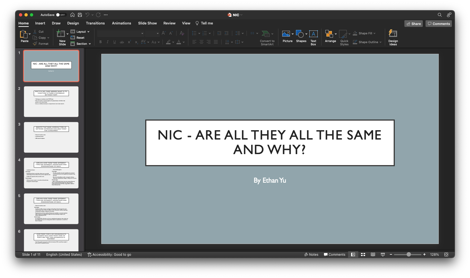The width and height of the screenshot is (470, 278).
Task: Open the Slide Show tab
Action: coord(147,23)
